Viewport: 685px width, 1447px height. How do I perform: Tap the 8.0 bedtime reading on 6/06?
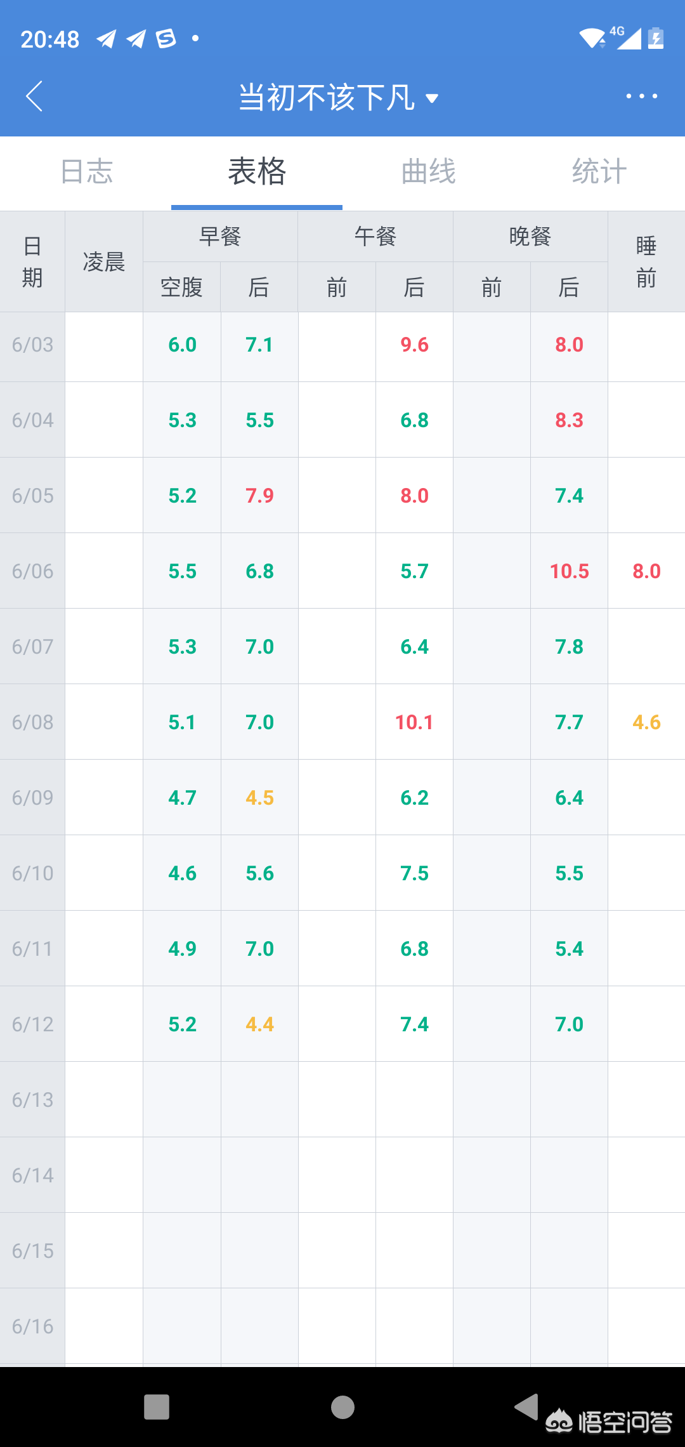tap(646, 571)
